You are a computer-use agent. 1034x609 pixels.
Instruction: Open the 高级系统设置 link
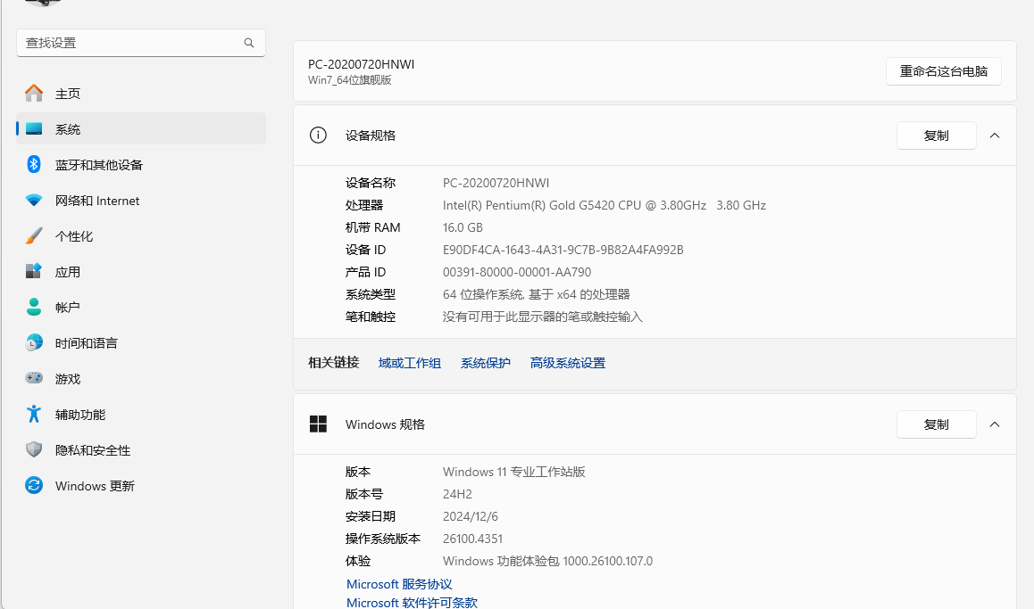tap(568, 363)
